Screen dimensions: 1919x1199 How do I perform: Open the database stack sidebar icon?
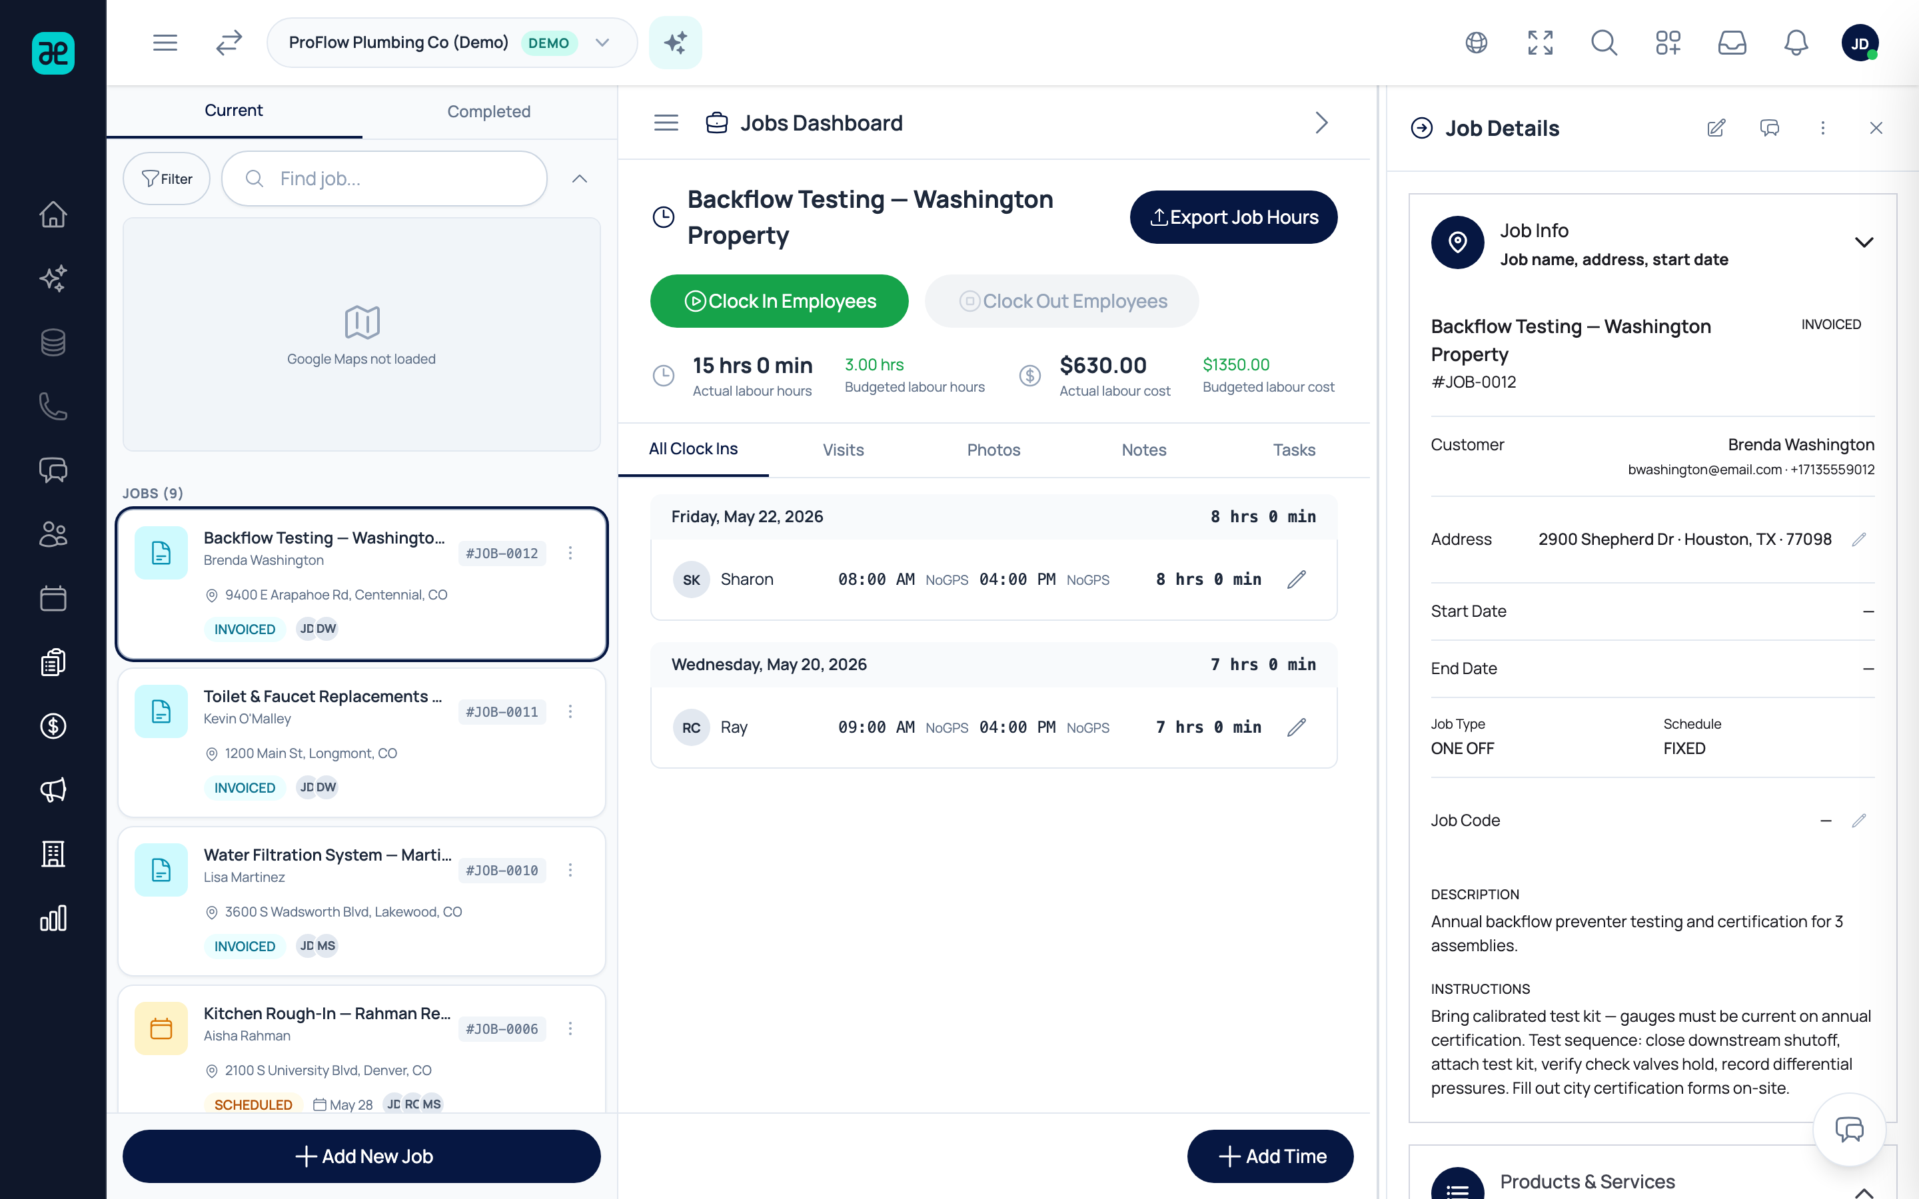(x=53, y=342)
